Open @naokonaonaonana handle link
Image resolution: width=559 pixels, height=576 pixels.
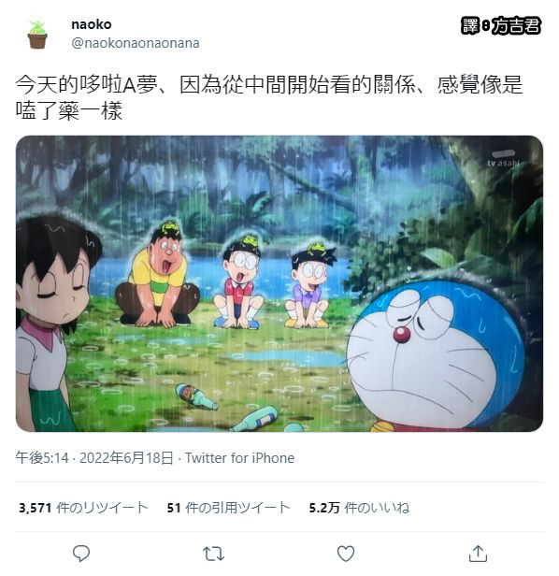point(136,43)
